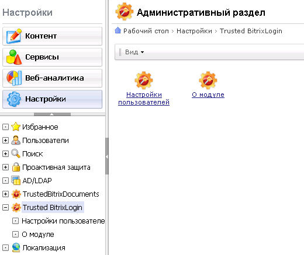Screen dimensions: 304x255
Task: Click the AD/LDAP icon in the tree
Action: point(16,180)
